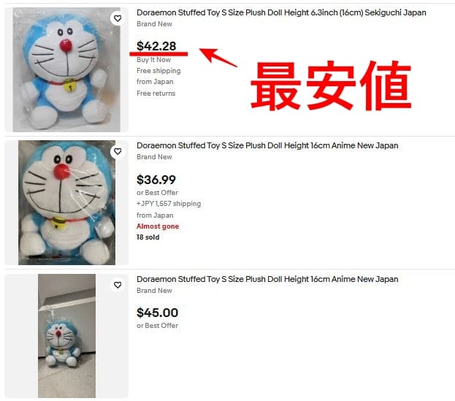455x401 pixels.
Task: Add the first Doraemon listing to watchlist
Action: pos(118,18)
